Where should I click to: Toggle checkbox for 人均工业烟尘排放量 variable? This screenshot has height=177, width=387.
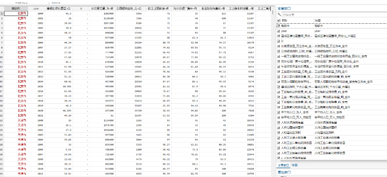(279, 148)
